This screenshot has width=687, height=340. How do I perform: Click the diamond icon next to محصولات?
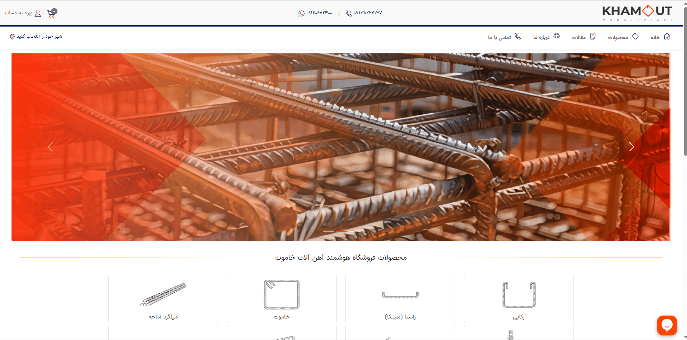click(635, 37)
